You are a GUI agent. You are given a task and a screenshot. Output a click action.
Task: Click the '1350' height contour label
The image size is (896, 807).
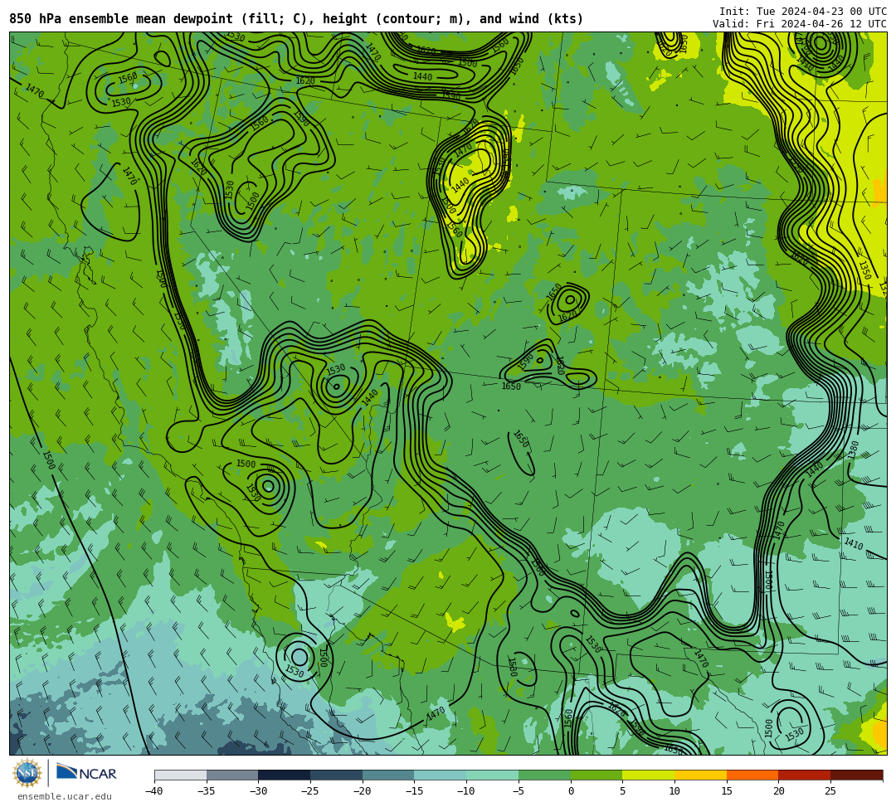tap(864, 270)
